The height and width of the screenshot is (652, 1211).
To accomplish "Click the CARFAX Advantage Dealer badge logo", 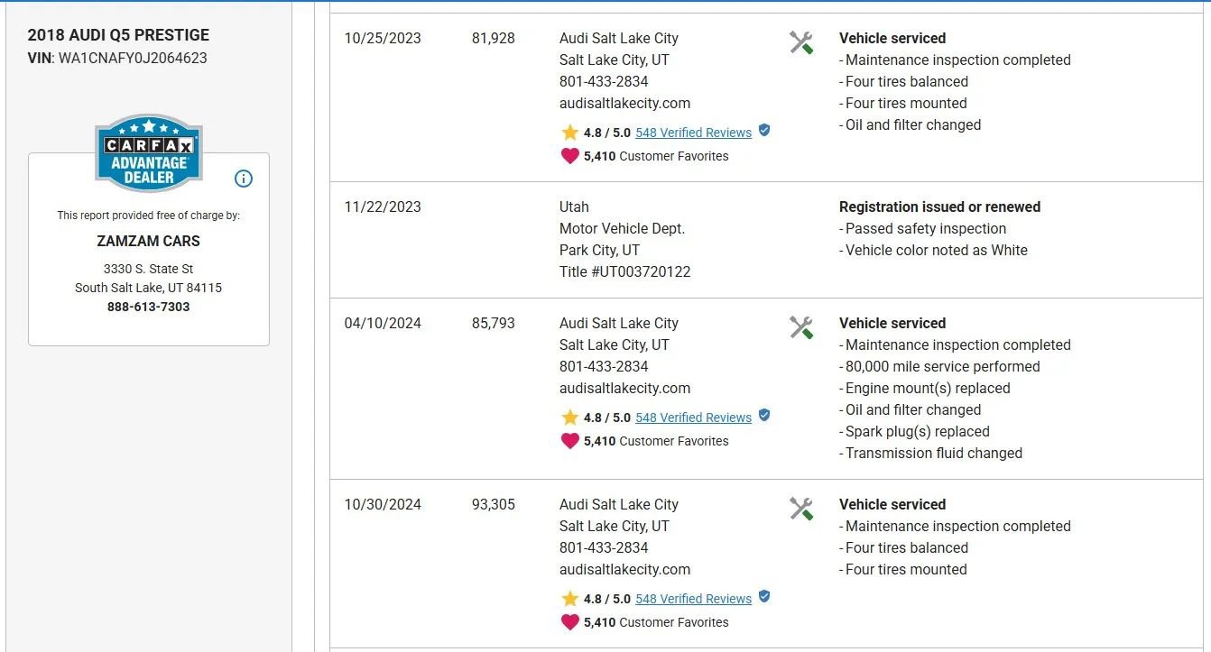I will pyautogui.click(x=149, y=152).
